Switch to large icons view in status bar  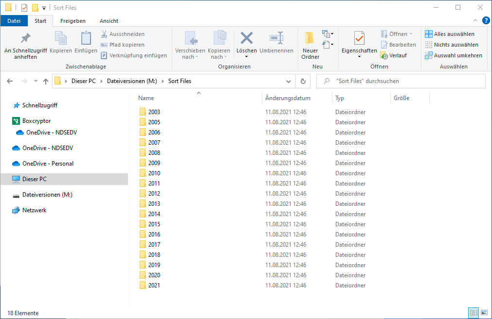pos(484,313)
